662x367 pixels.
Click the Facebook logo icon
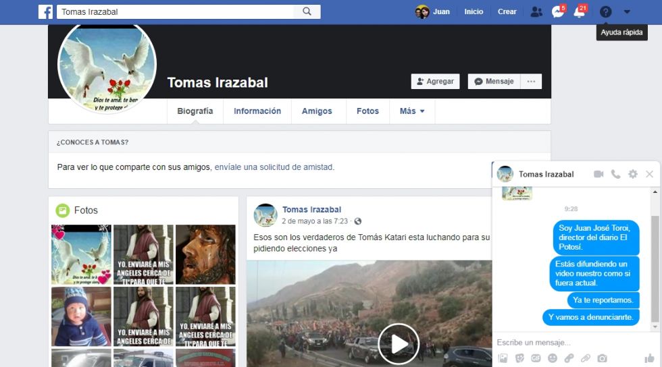(x=46, y=12)
